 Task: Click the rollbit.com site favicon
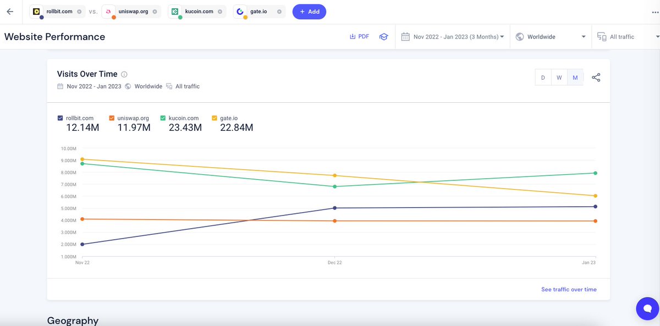click(37, 12)
